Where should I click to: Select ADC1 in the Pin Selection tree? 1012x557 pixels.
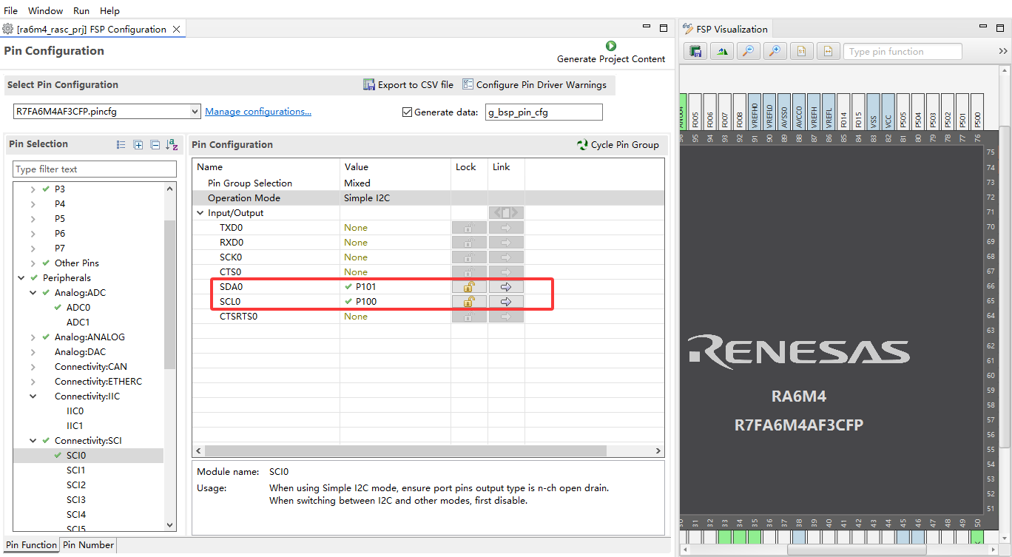[78, 323]
